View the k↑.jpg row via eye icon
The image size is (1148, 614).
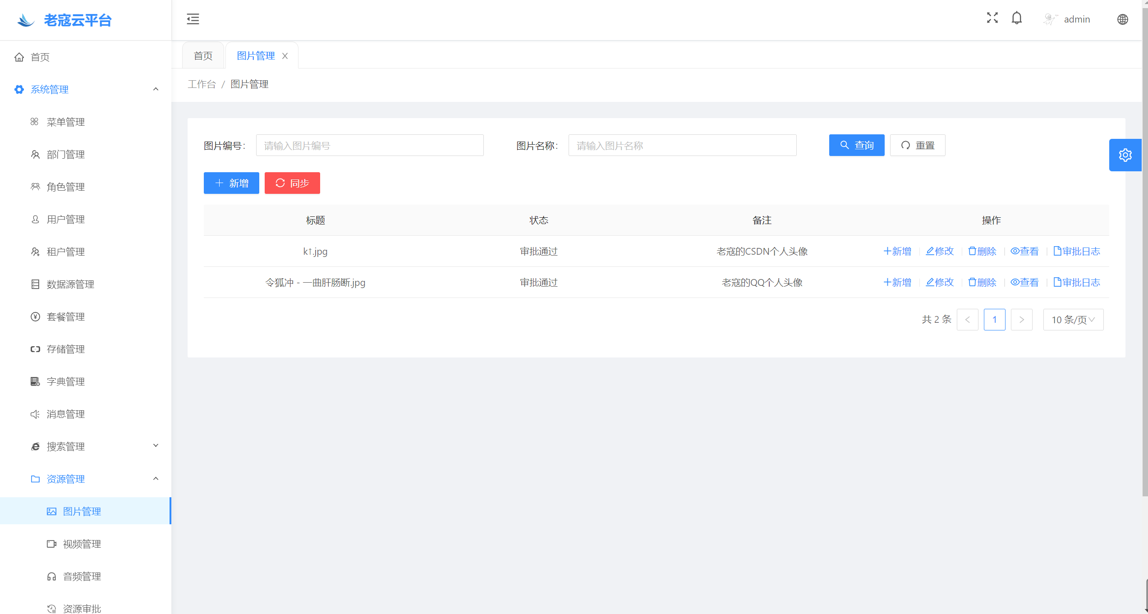tap(1024, 251)
